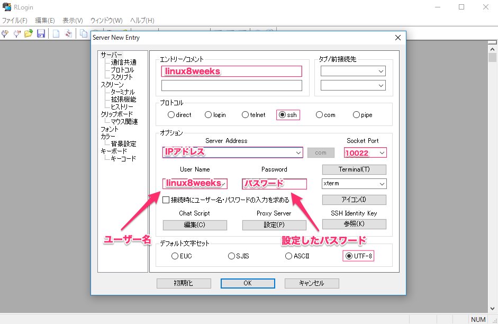
Task: Expand the User Name dropdown arrow
Action: click(223, 184)
